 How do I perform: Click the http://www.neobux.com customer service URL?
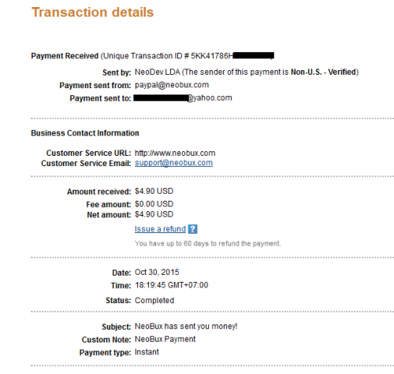tap(175, 153)
